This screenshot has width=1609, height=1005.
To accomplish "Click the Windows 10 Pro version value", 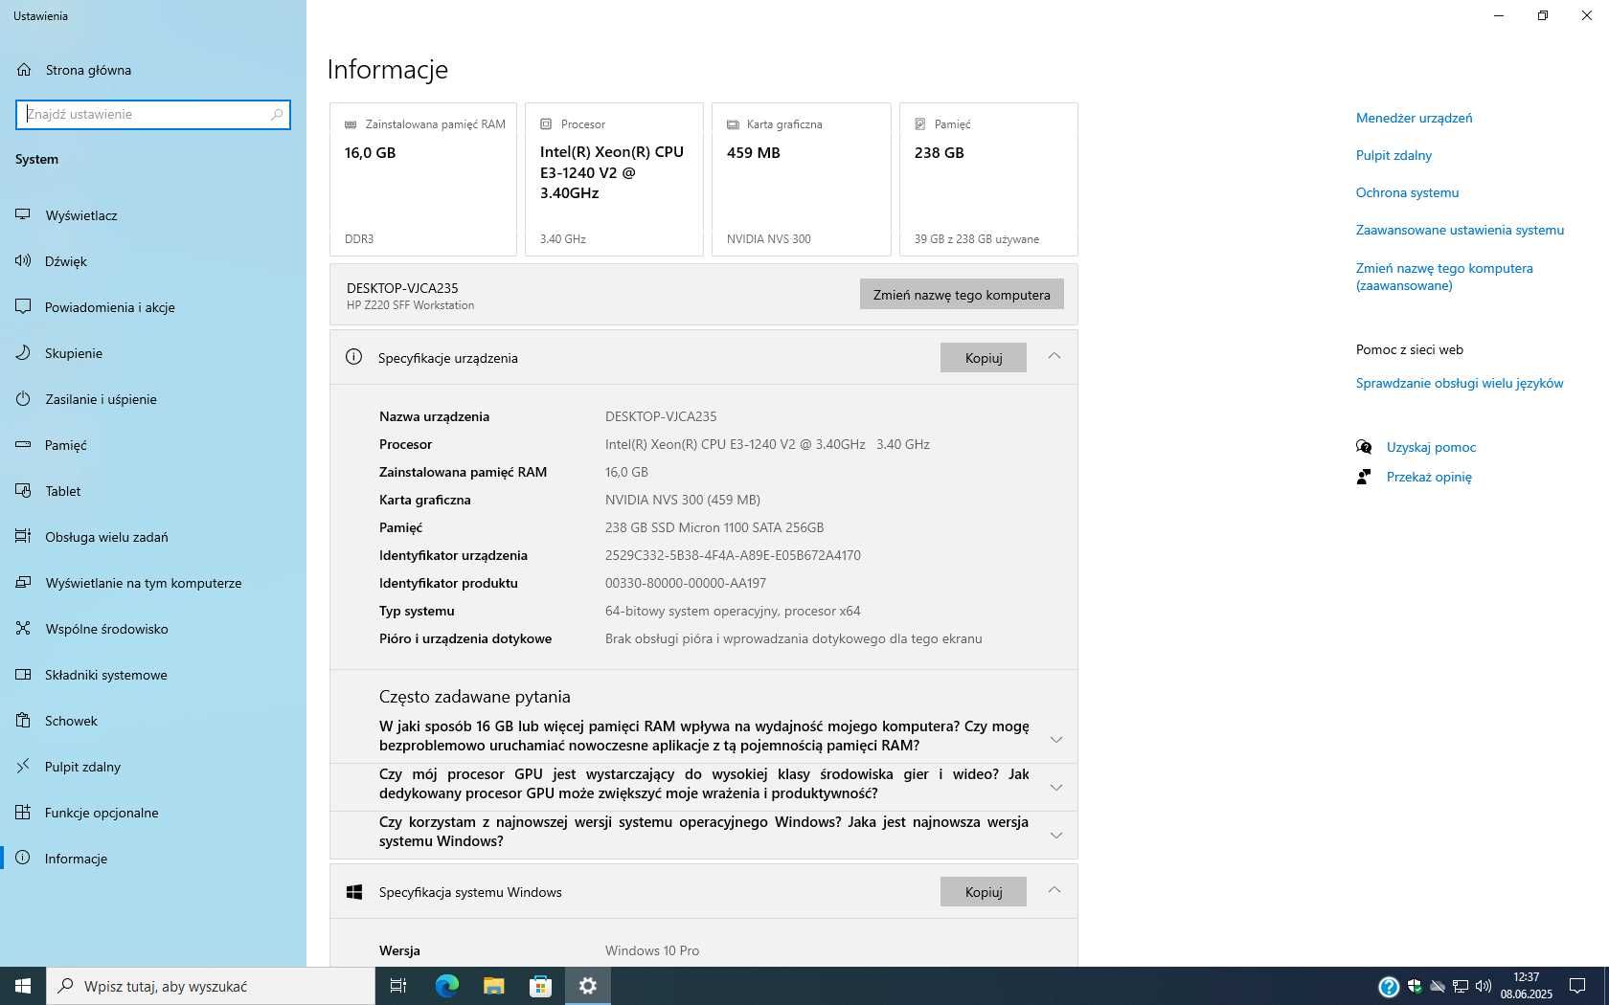I will (652, 950).
